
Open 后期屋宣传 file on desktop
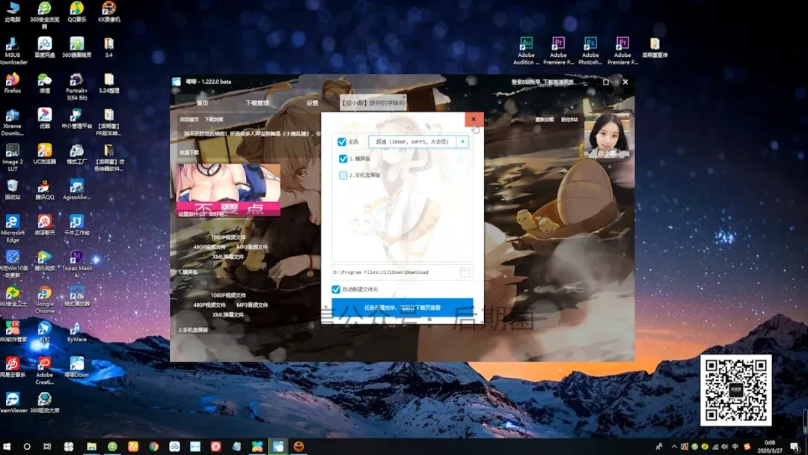(x=655, y=47)
